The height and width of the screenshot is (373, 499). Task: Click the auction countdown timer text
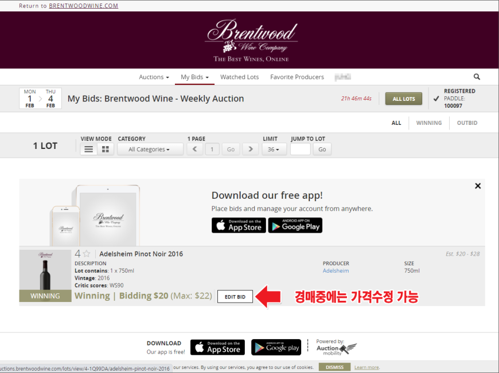point(356,99)
